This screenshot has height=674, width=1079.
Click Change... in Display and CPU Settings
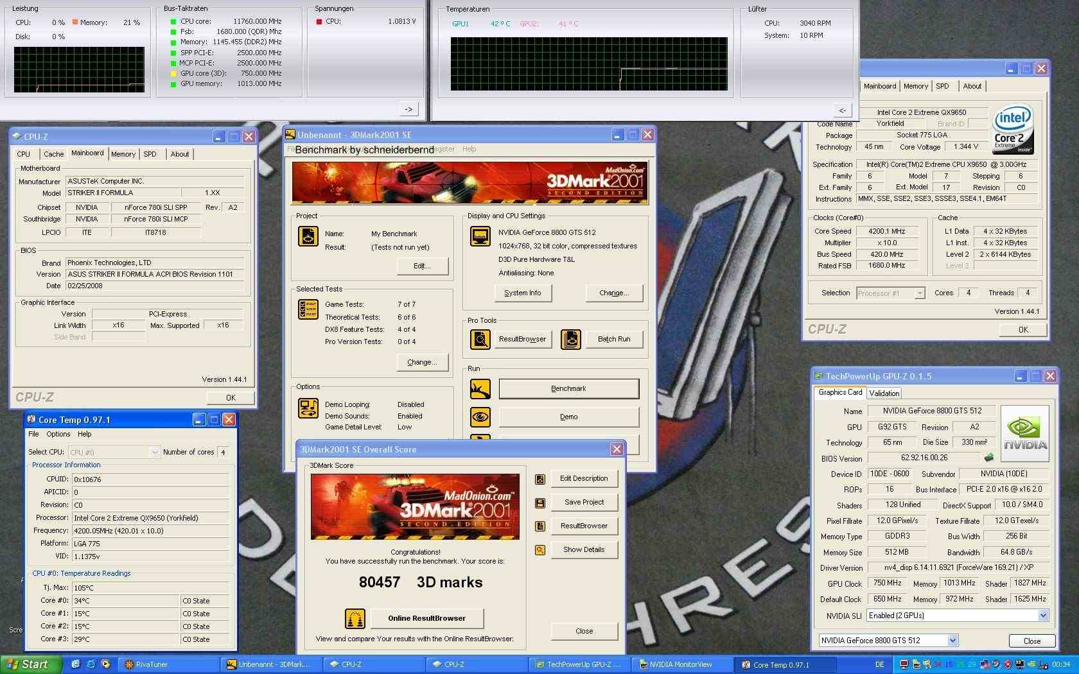[614, 293]
